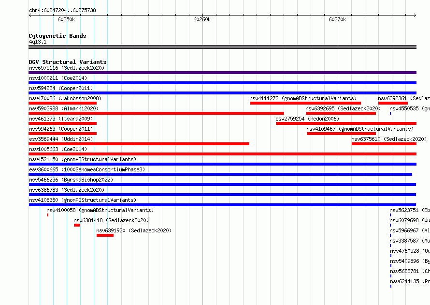Click nsv6386783 (Sedlazeck2020) label
This screenshot has width=430, height=305.
tap(67, 190)
